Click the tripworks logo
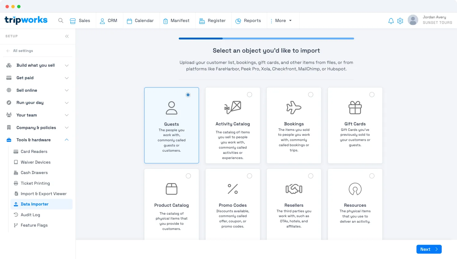 [26, 20]
